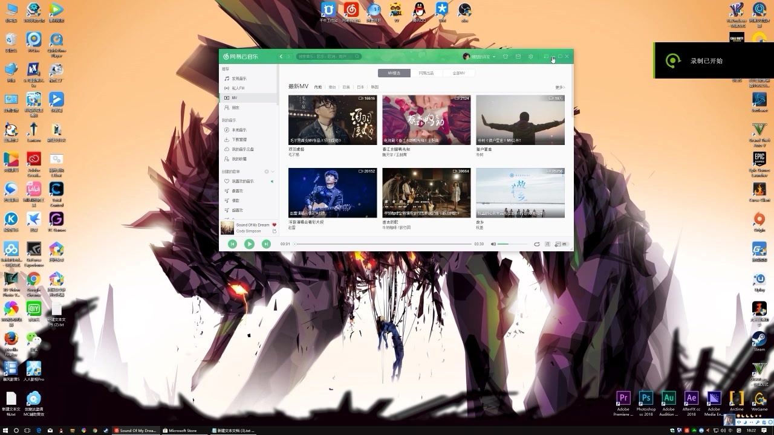Open the Steam desktop icon
The height and width of the screenshot is (435, 774).
tap(759, 341)
